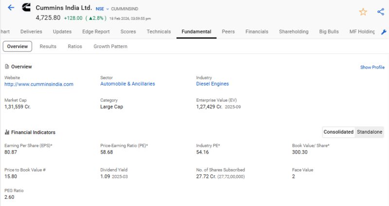389x206 pixels.
Task: Click the Show Profile link
Action: [372, 68]
